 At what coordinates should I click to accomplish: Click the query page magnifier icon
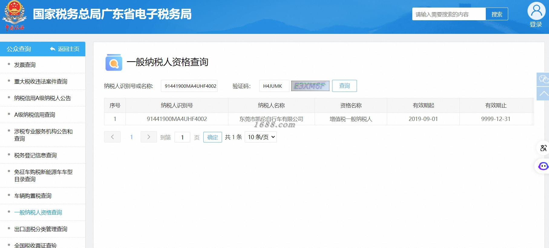pos(114,63)
